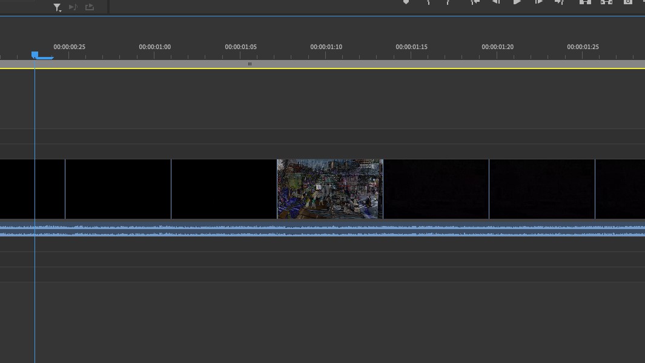Click the ruler at 00:00:01:20
The image size is (645, 363).
click(x=497, y=47)
